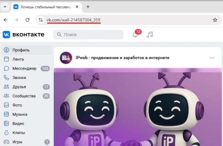Open the music note player icon
This screenshot has width=223, height=146.
click(x=150, y=35)
